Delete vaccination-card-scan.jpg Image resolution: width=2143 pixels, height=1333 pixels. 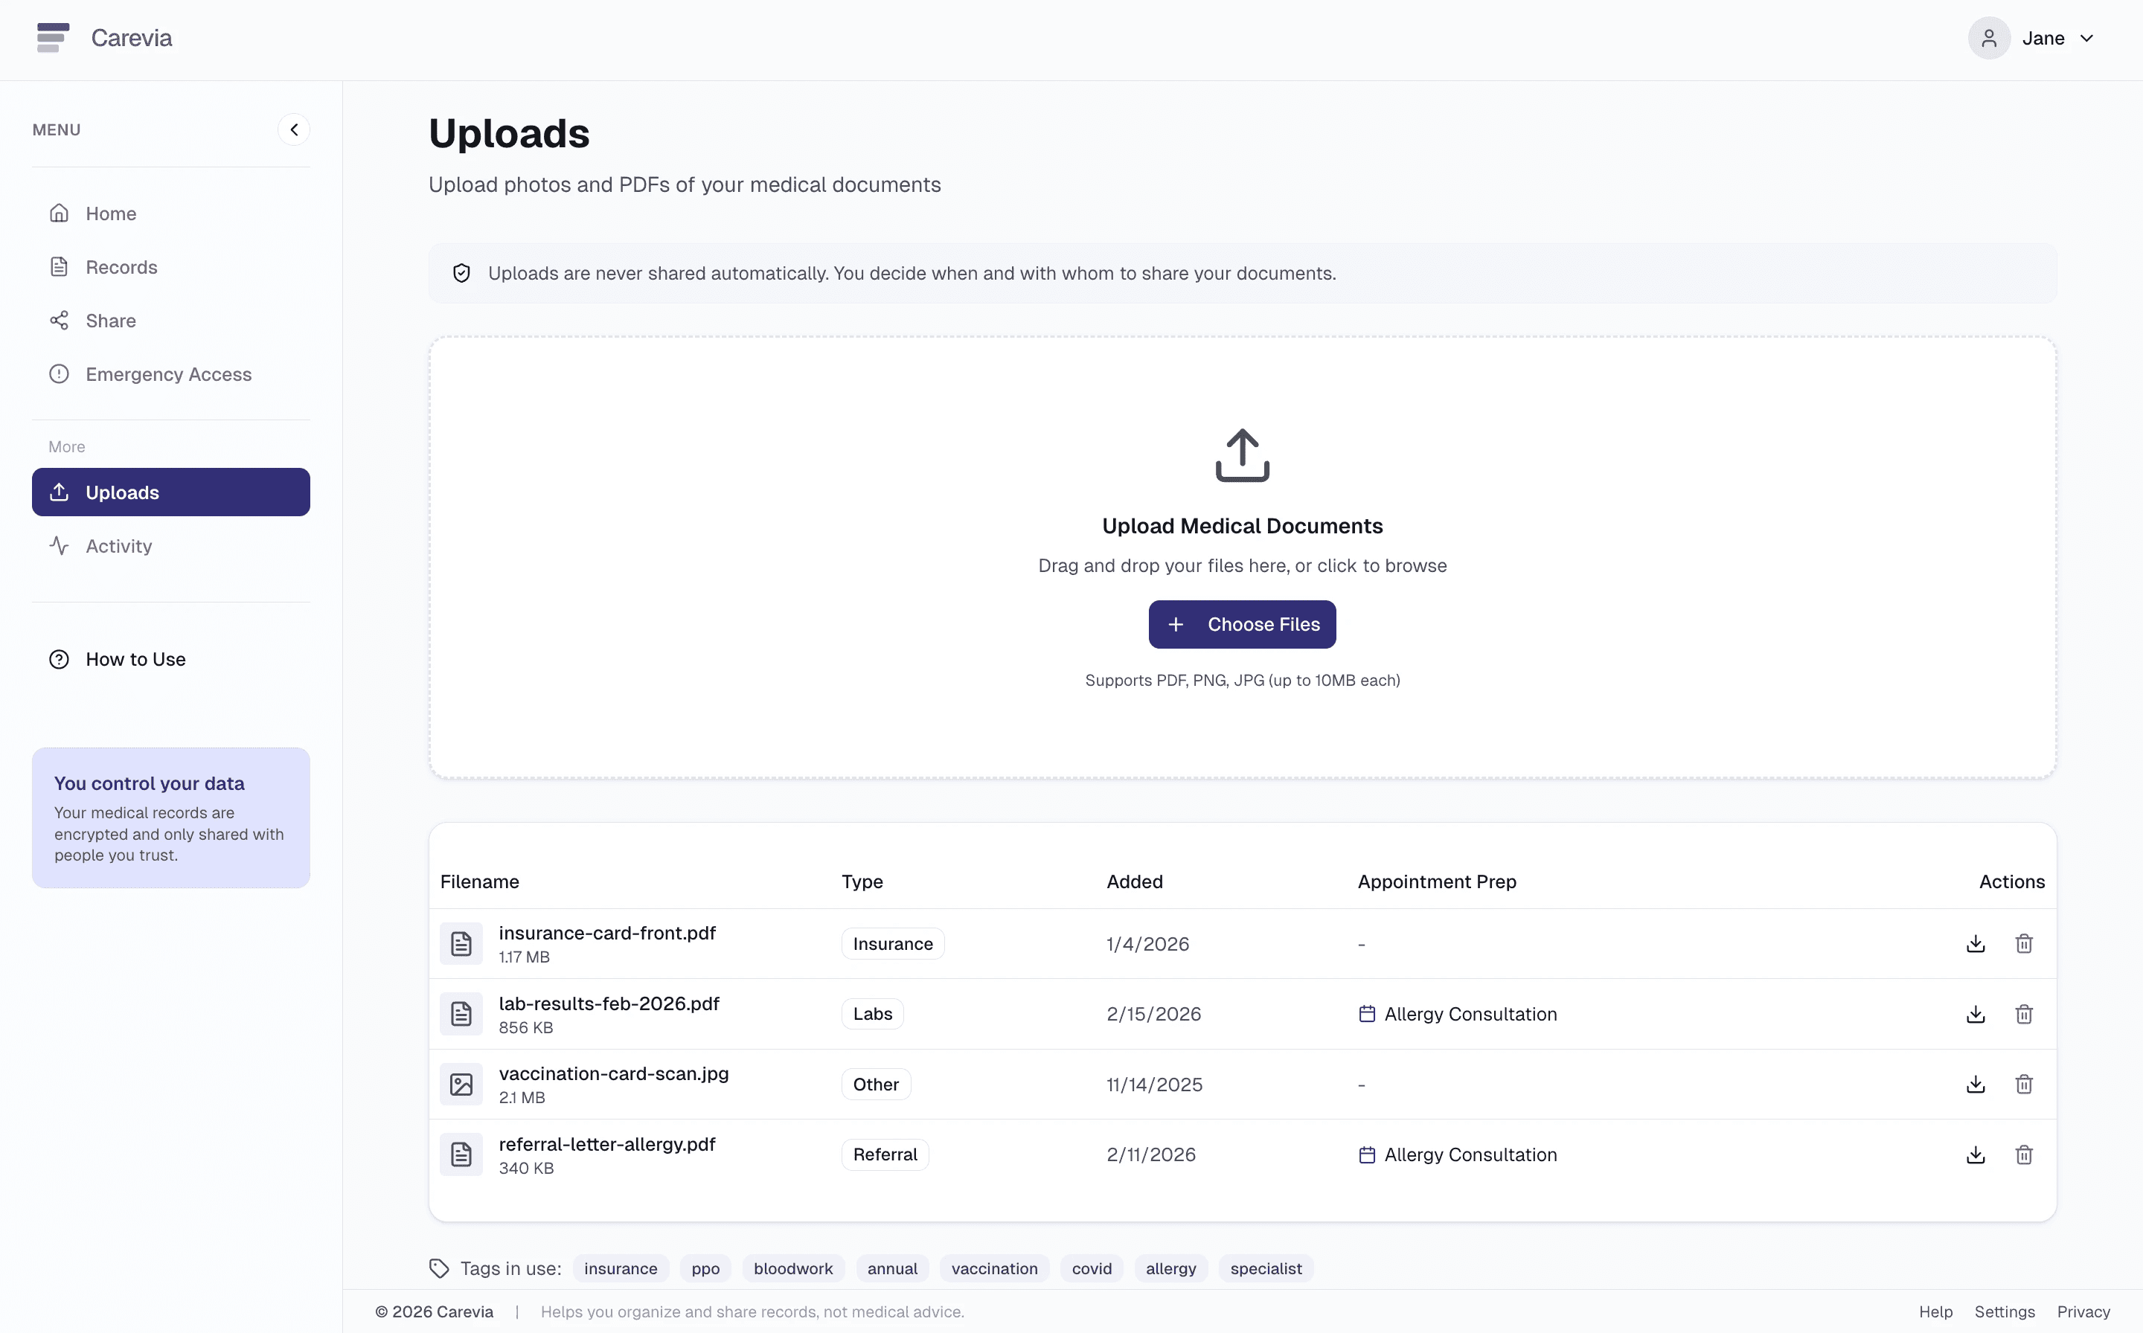2024,1085
